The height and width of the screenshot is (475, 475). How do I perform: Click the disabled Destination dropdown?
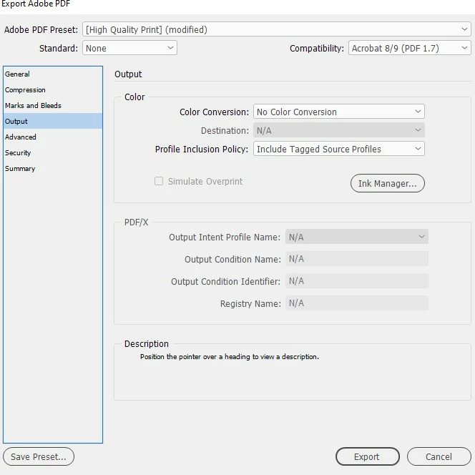tap(338, 130)
